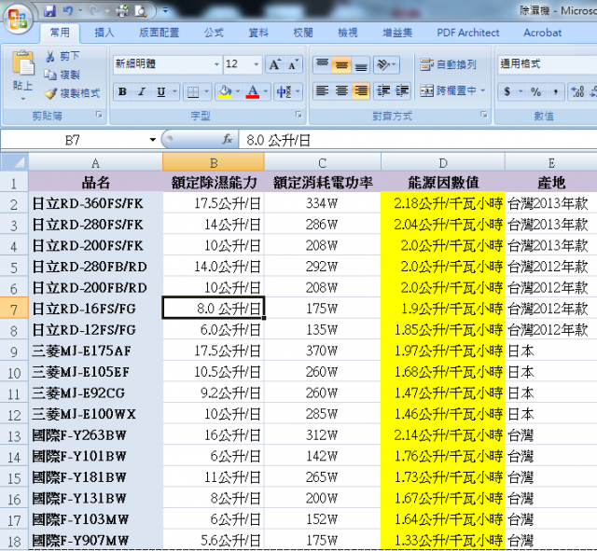Cut selection with 剪下
597x551 pixels.
[x=62, y=56]
